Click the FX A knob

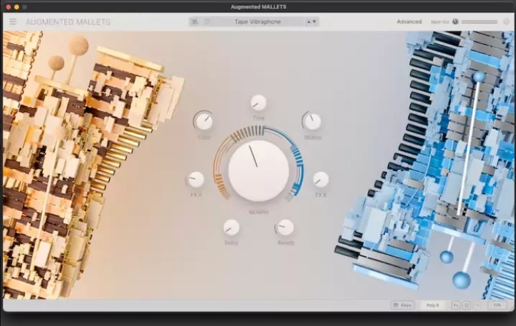196,179
